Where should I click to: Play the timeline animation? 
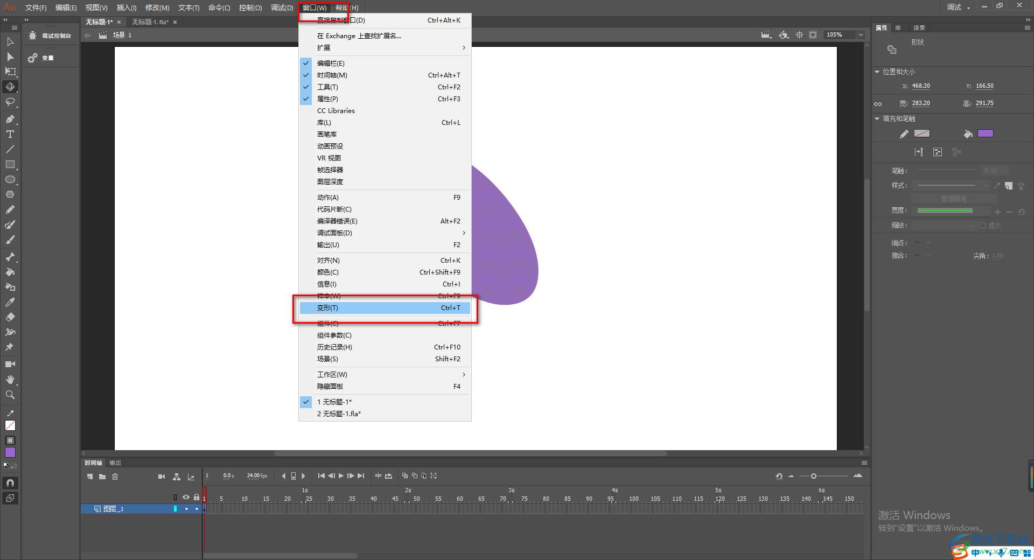pyautogui.click(x=341, y=476)
